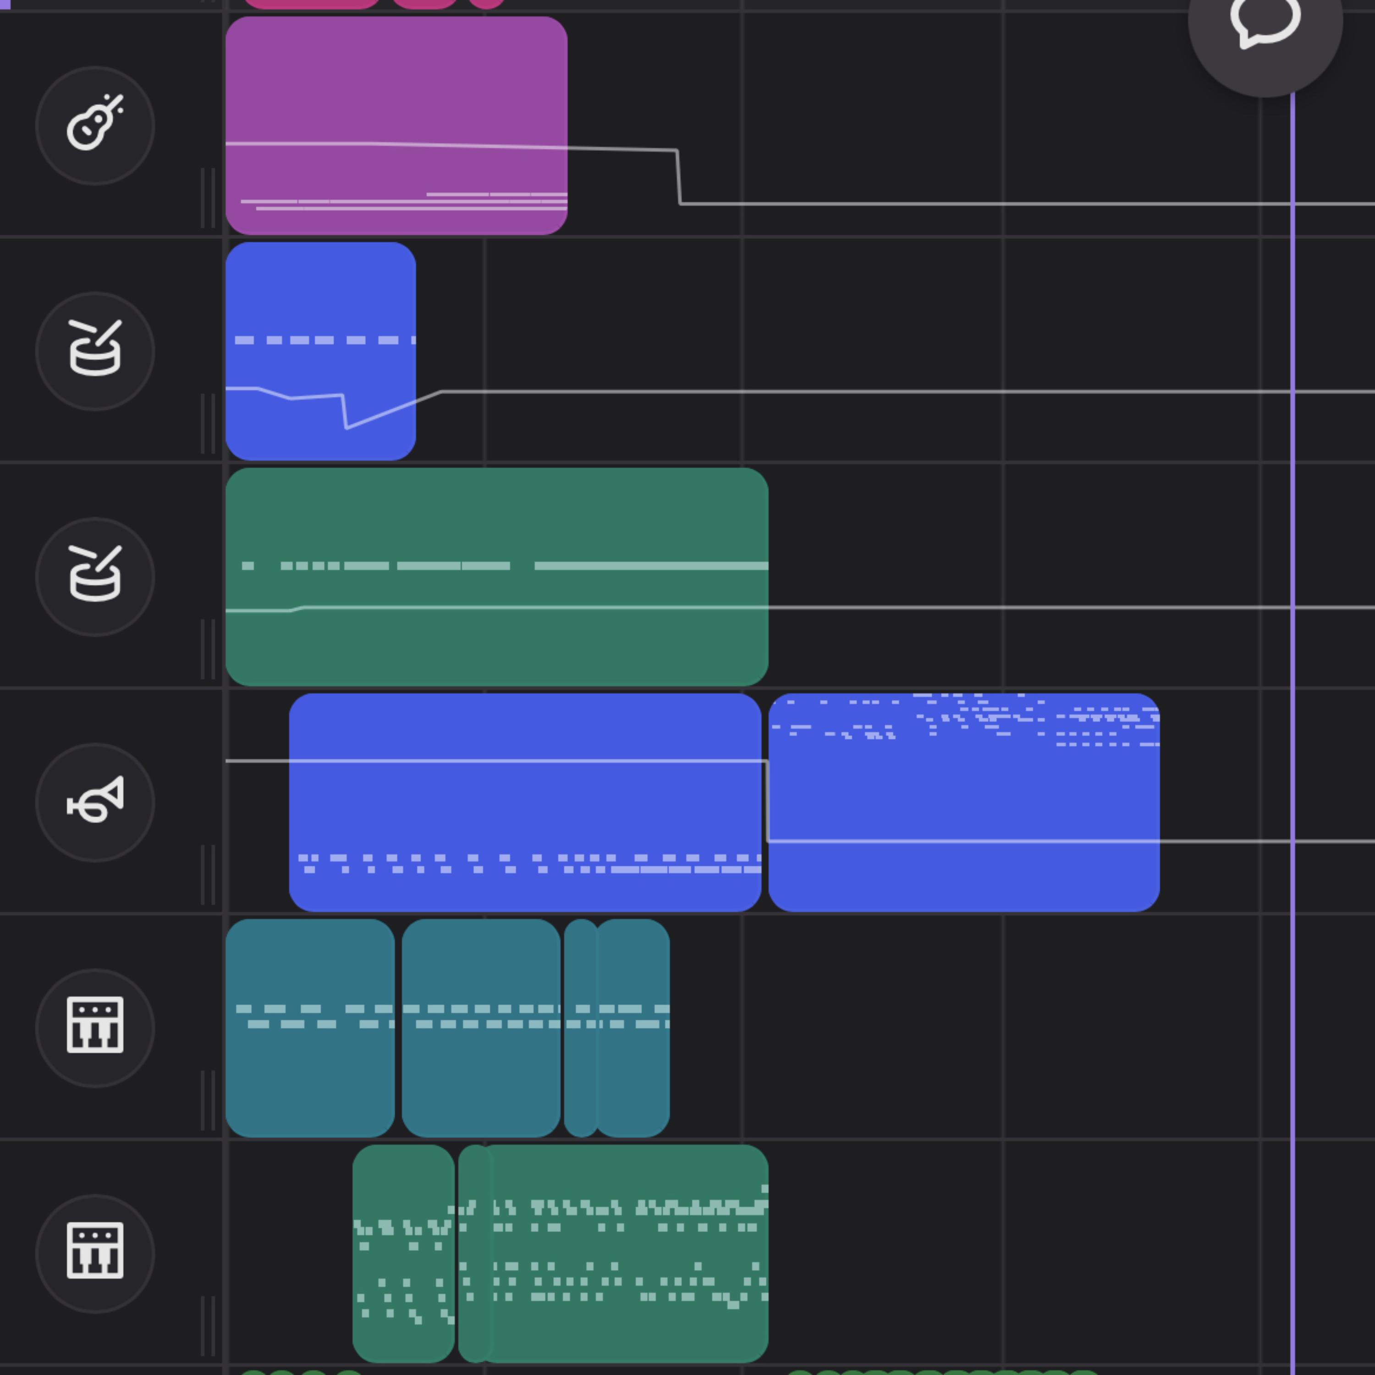
Task: Select the blue drum clip
Action: point(321,352)
